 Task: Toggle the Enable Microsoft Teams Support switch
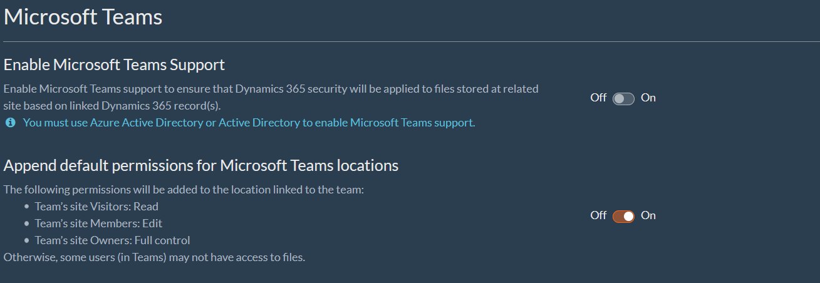(x=623, y=98)
